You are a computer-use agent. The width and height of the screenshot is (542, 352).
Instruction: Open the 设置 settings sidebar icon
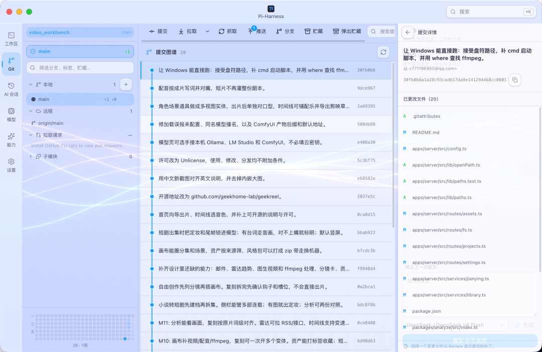coord(11,165)
